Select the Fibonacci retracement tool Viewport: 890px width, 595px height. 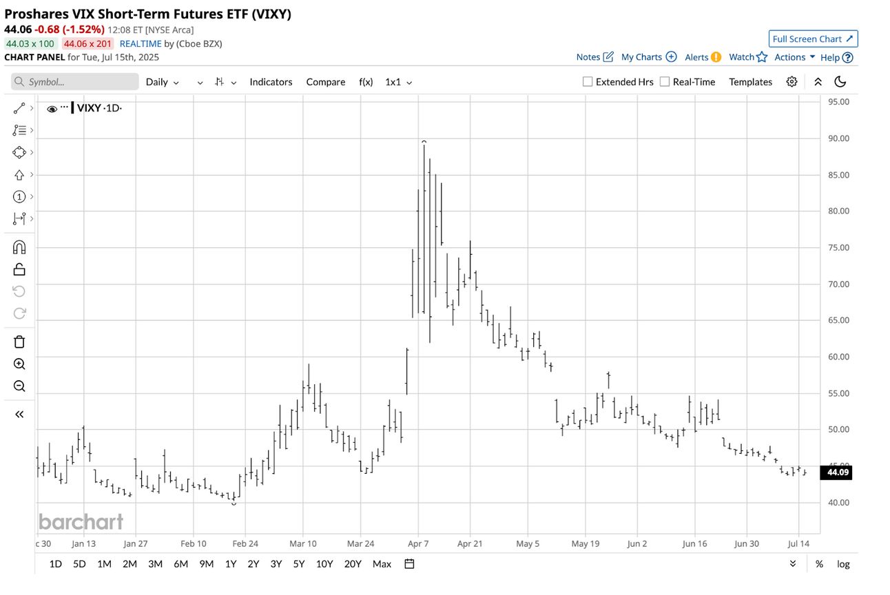click(x=19, y=130)
